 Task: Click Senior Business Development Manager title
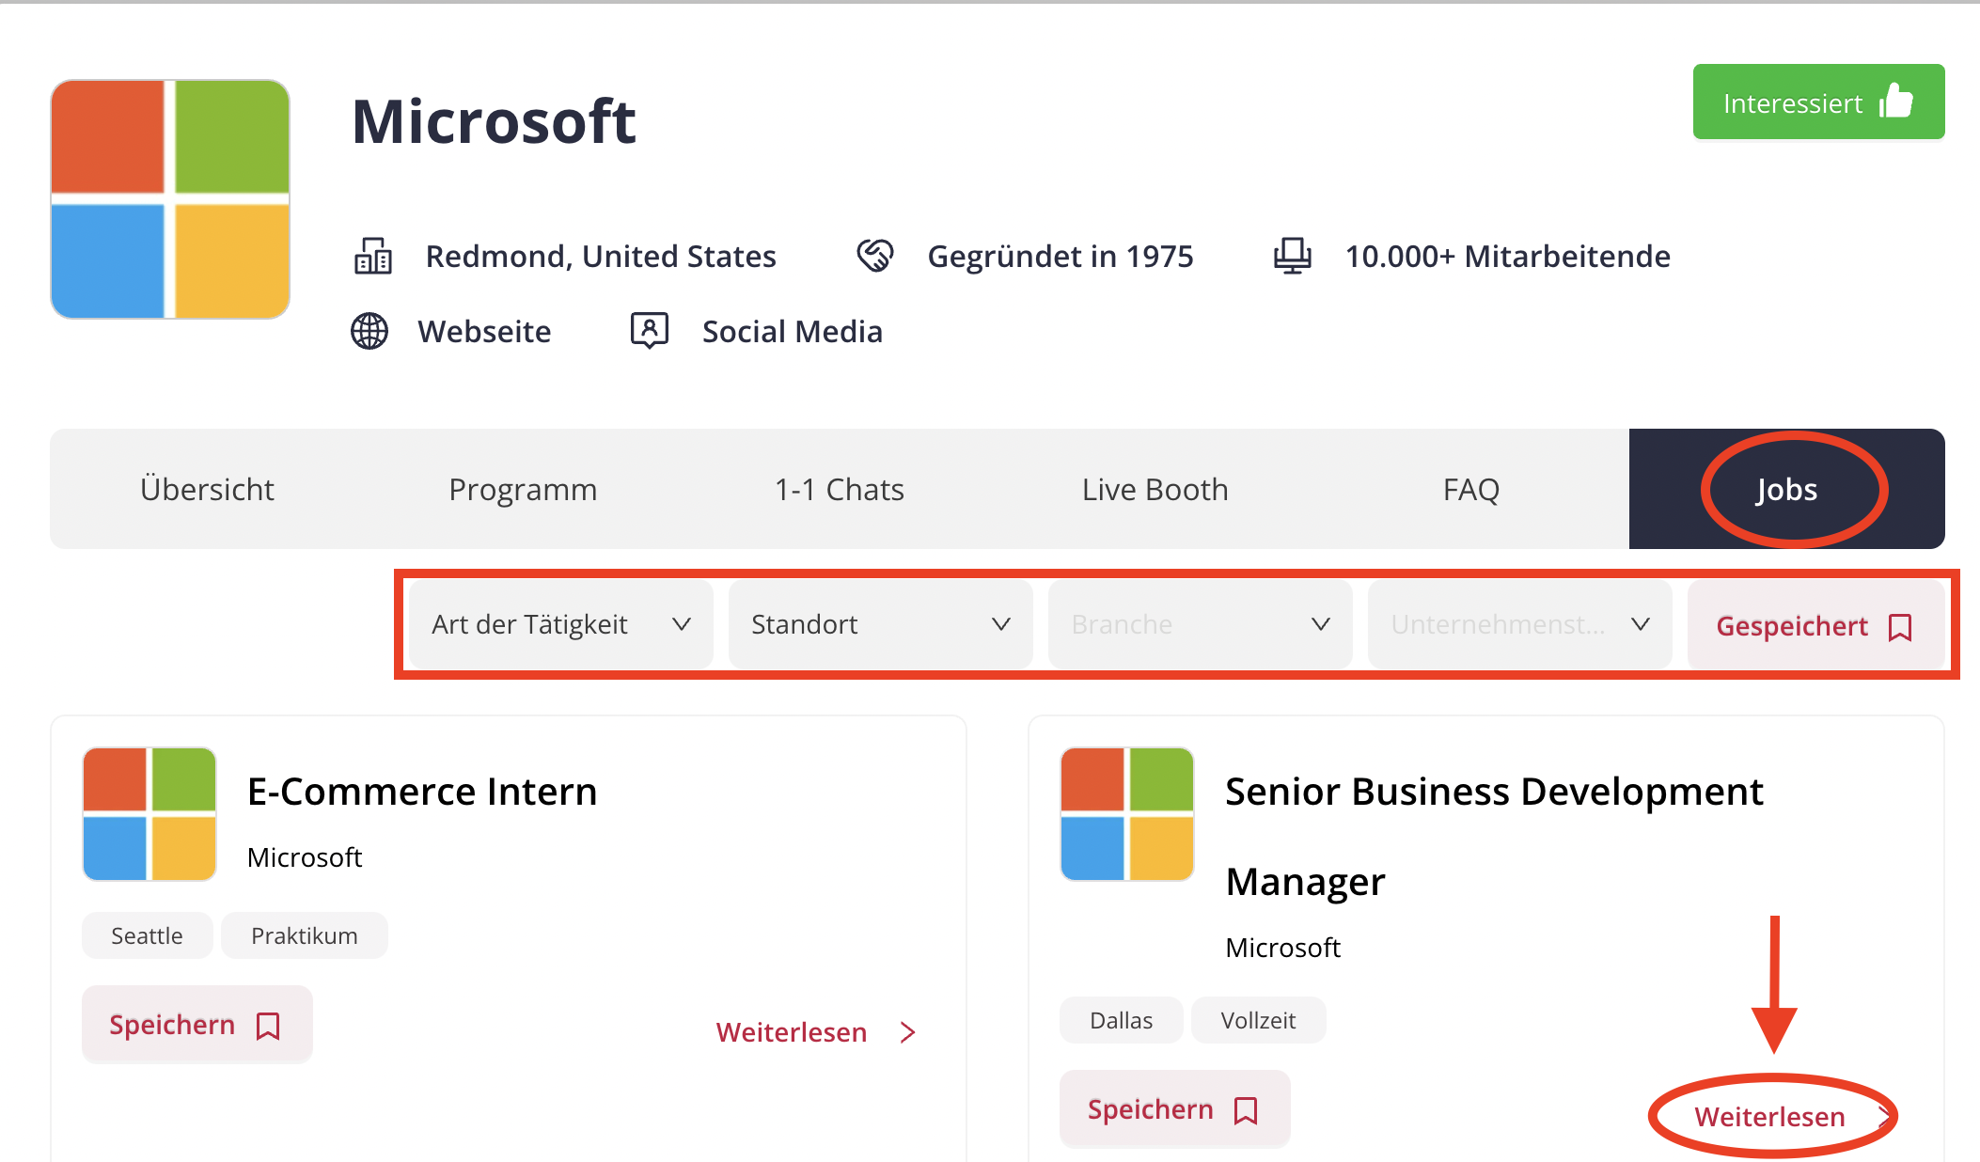[x=1494, y=836]
